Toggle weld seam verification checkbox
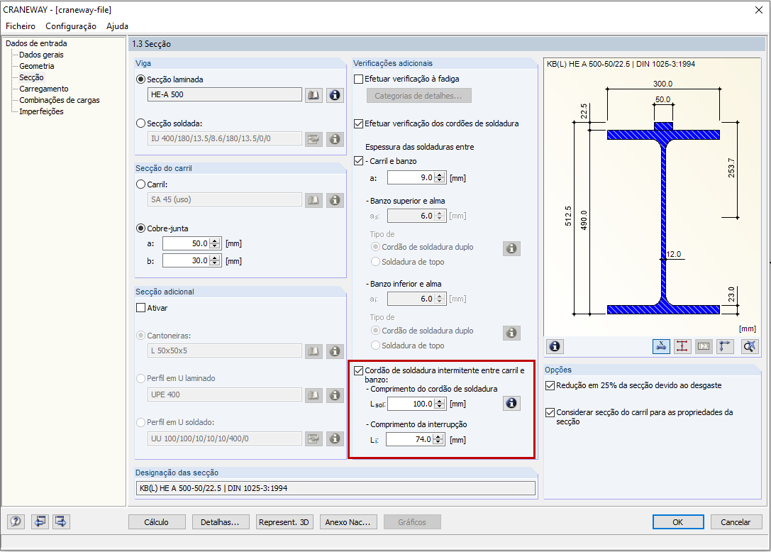 click(x=359, y=123)
